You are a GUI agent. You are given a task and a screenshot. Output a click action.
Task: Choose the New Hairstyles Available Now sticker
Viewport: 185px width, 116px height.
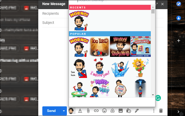pyautogui.click(x=140, y=47)
